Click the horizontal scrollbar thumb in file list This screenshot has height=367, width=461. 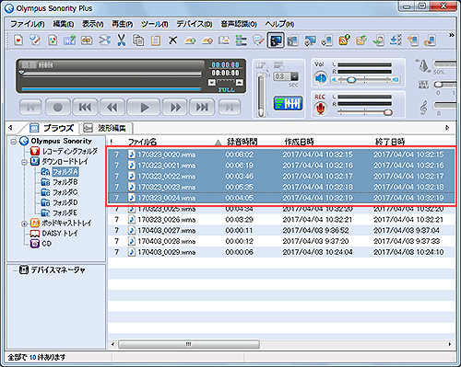click(189, 344)
